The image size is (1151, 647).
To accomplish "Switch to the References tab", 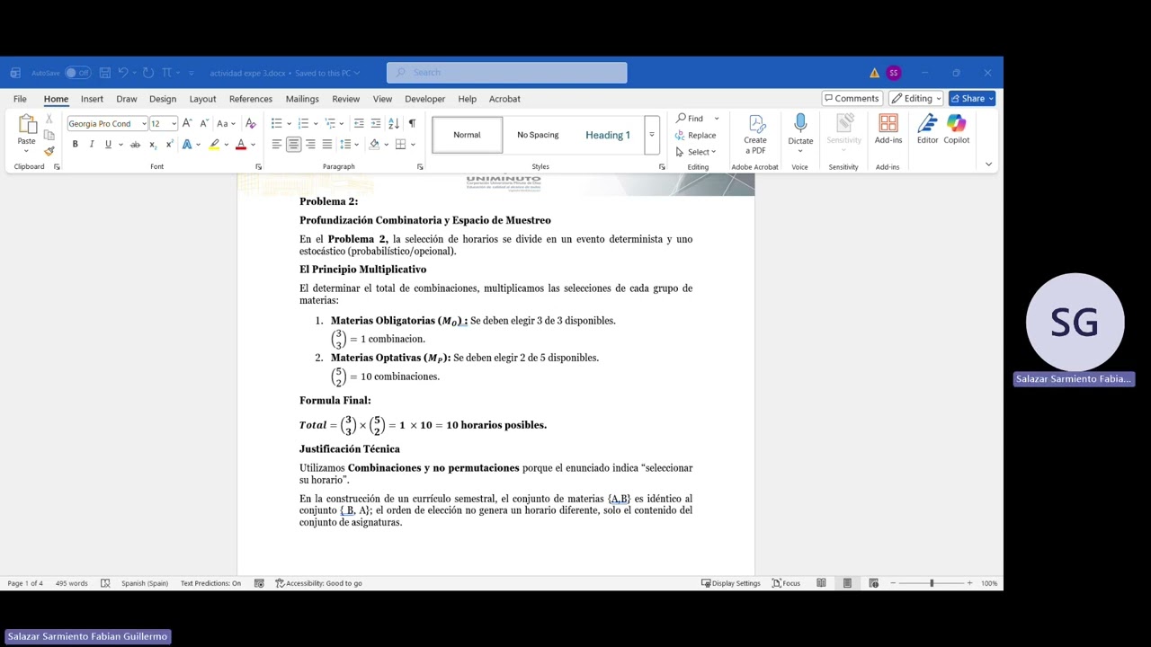I will click(251, 99).
